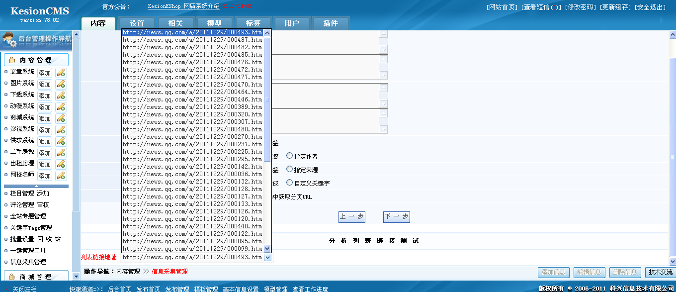Go to the 用户 tab

[292, 23]
